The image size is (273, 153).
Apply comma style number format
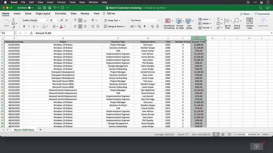(144, 26)
